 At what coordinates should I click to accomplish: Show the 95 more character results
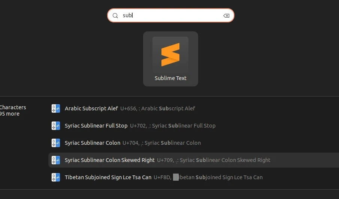tap(10, 114)
